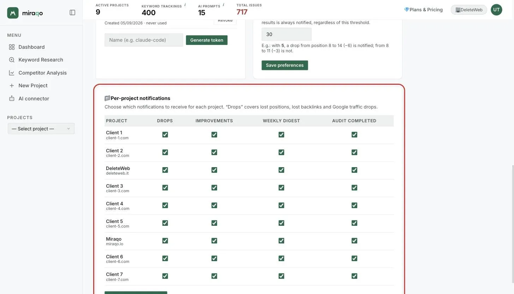Image resolution: width=514 pixels, height=294 pixels.
Task: Click folder icon next to Per-project notifications
Action: (107, 98)
